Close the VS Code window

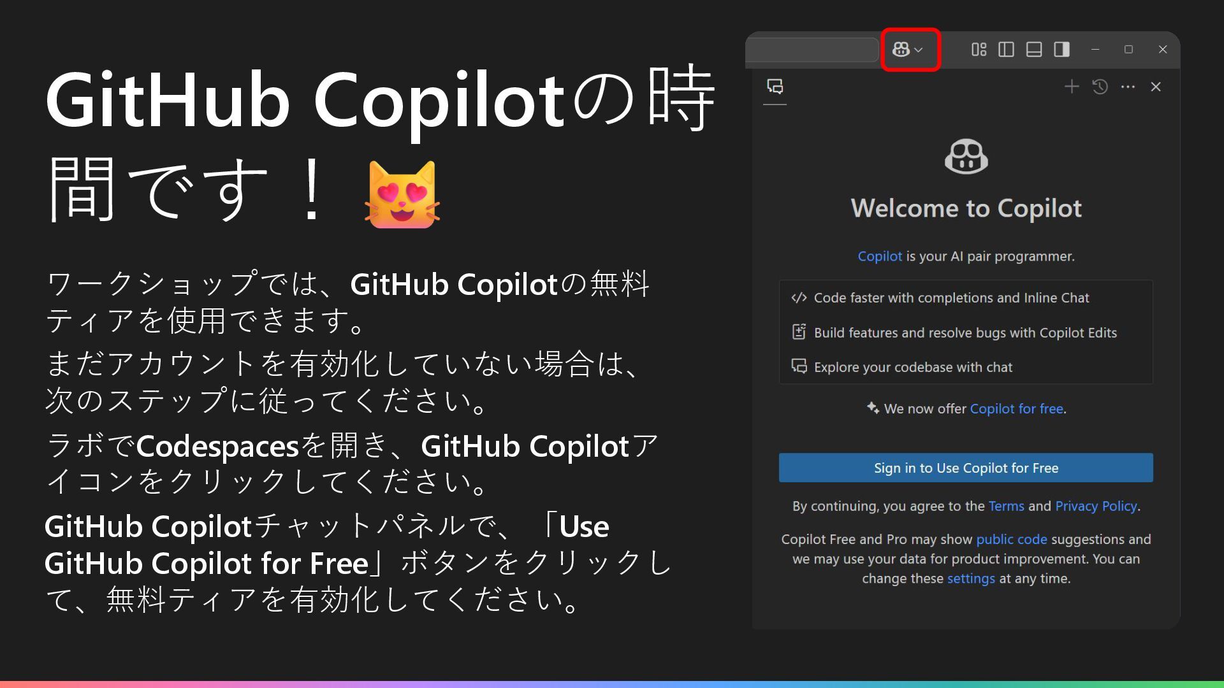coord(1163,50)
